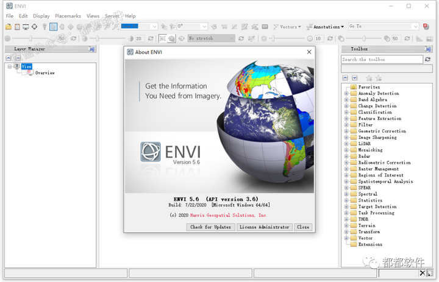Expand all layers in Layer Manager
Image resolution: width=439 pixels, height=282 pixels.
tap(18, 58)
